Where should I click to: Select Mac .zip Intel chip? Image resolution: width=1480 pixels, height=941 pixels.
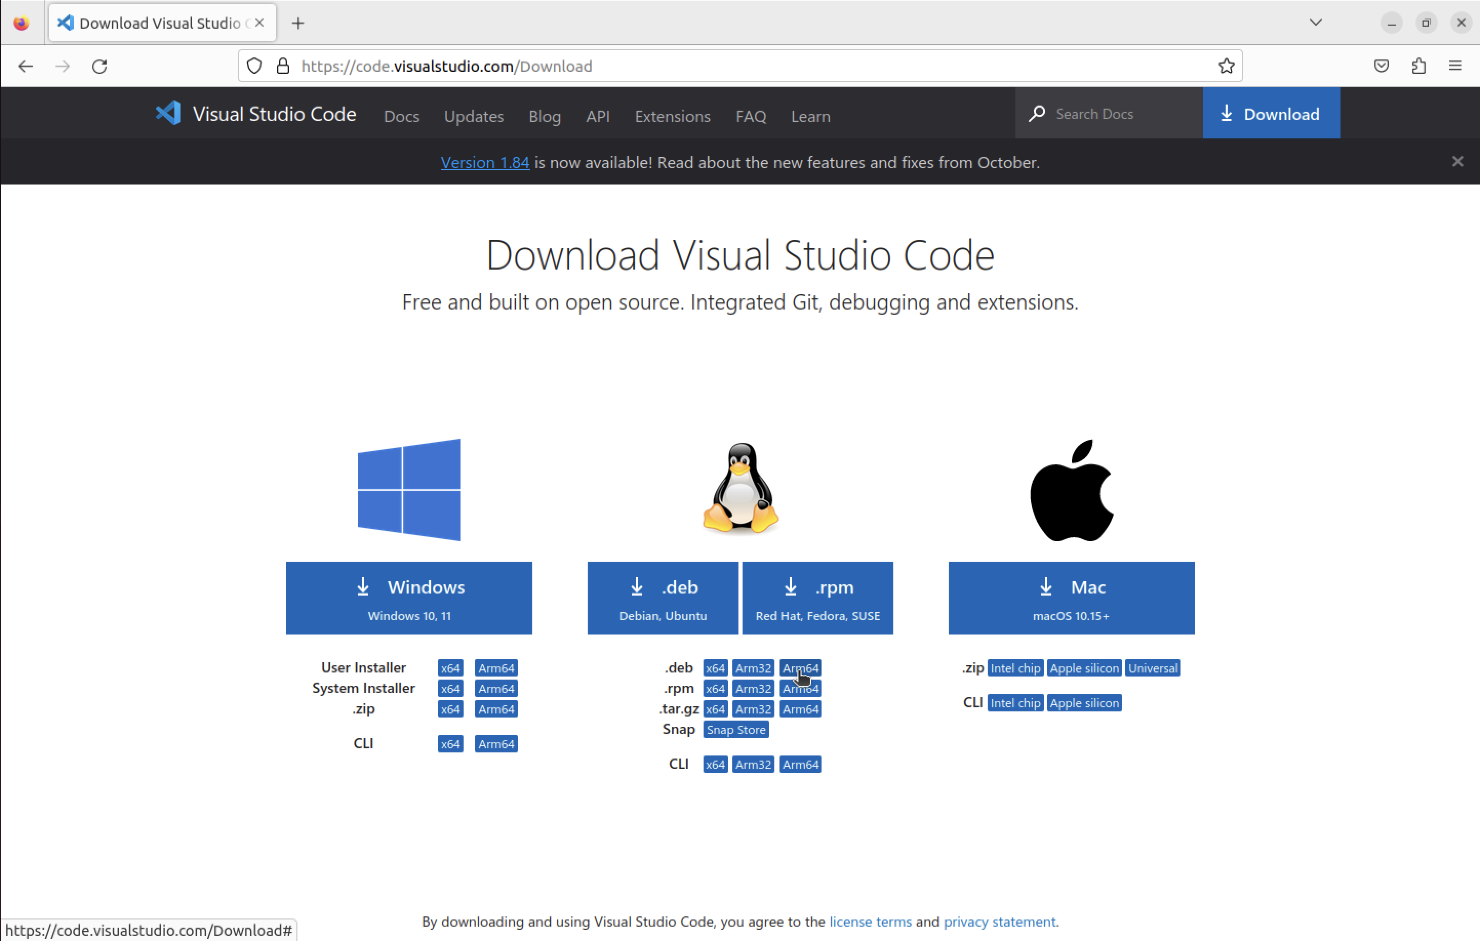[x=1015, y=668]
